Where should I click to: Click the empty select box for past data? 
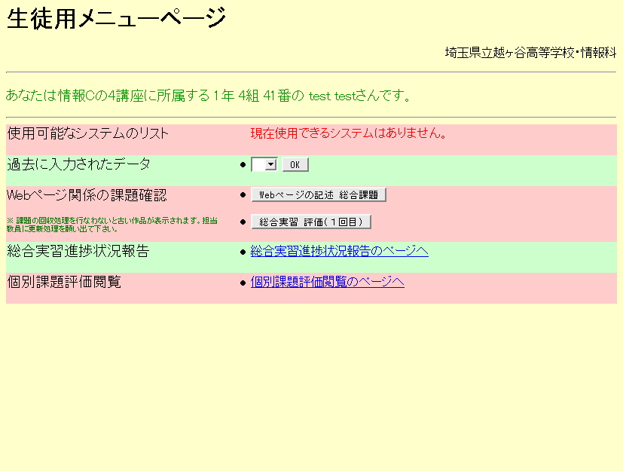258,164
